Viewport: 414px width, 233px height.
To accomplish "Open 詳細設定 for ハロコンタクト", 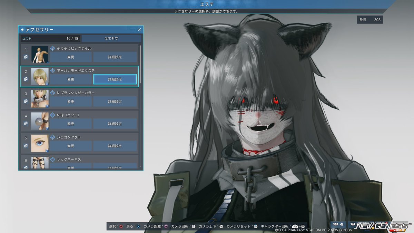I will pyautogui.click(x=115, y=146).
